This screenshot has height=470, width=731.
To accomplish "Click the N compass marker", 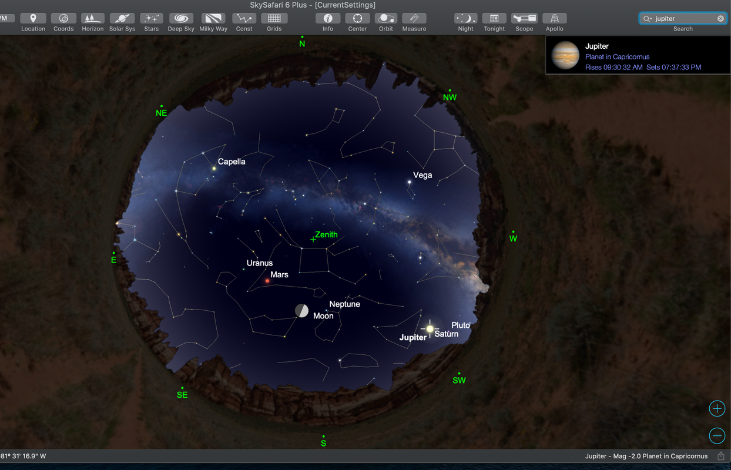I will tap(302, 42).
